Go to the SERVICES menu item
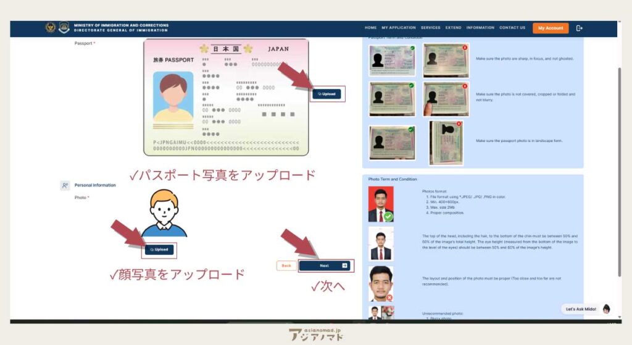 430,28
